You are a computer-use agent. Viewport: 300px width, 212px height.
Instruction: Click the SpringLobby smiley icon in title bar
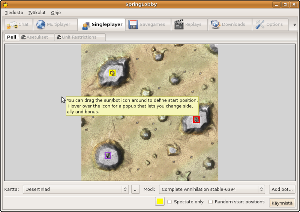[x=5, y=4]
